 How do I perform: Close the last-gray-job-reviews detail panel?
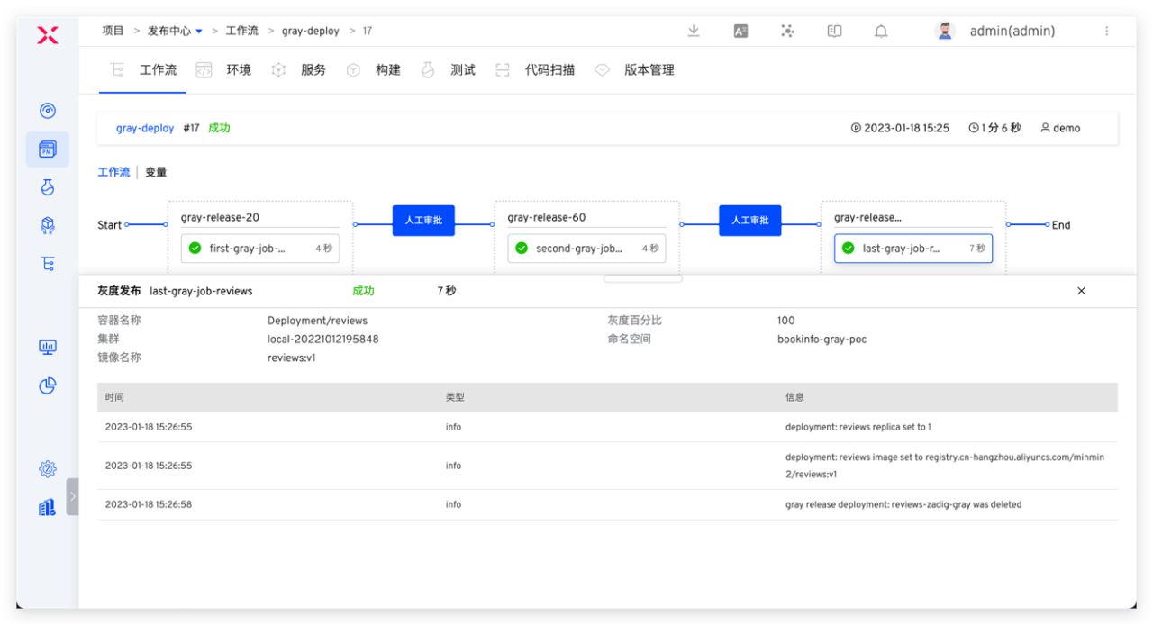click(1081, 291)
